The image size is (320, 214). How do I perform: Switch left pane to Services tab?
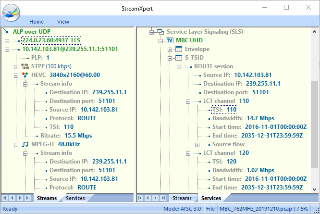(75, 198)
